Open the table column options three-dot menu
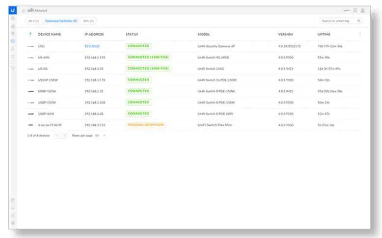 360,34
